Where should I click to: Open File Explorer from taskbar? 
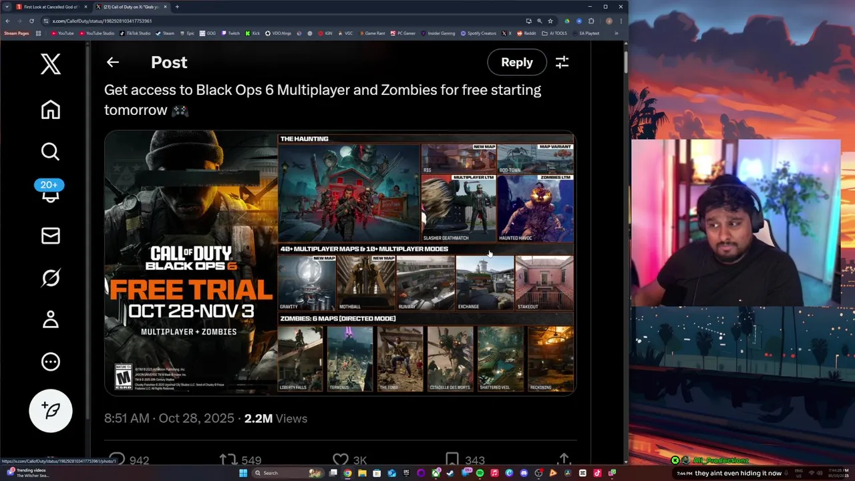pos(362,473)
